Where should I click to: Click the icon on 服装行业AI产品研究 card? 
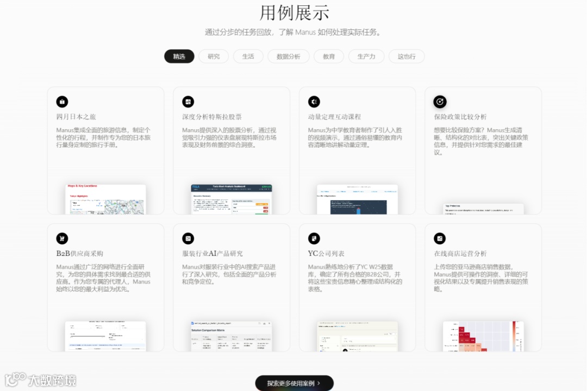click(188, 238)
